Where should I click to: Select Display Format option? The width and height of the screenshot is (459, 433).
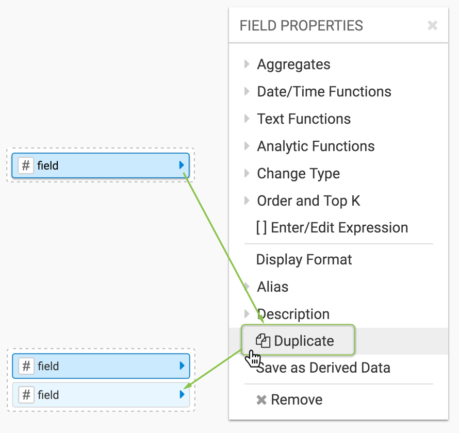coord(304,260)
